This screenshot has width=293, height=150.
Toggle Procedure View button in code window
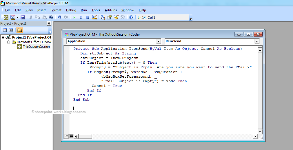pos(66,136)
